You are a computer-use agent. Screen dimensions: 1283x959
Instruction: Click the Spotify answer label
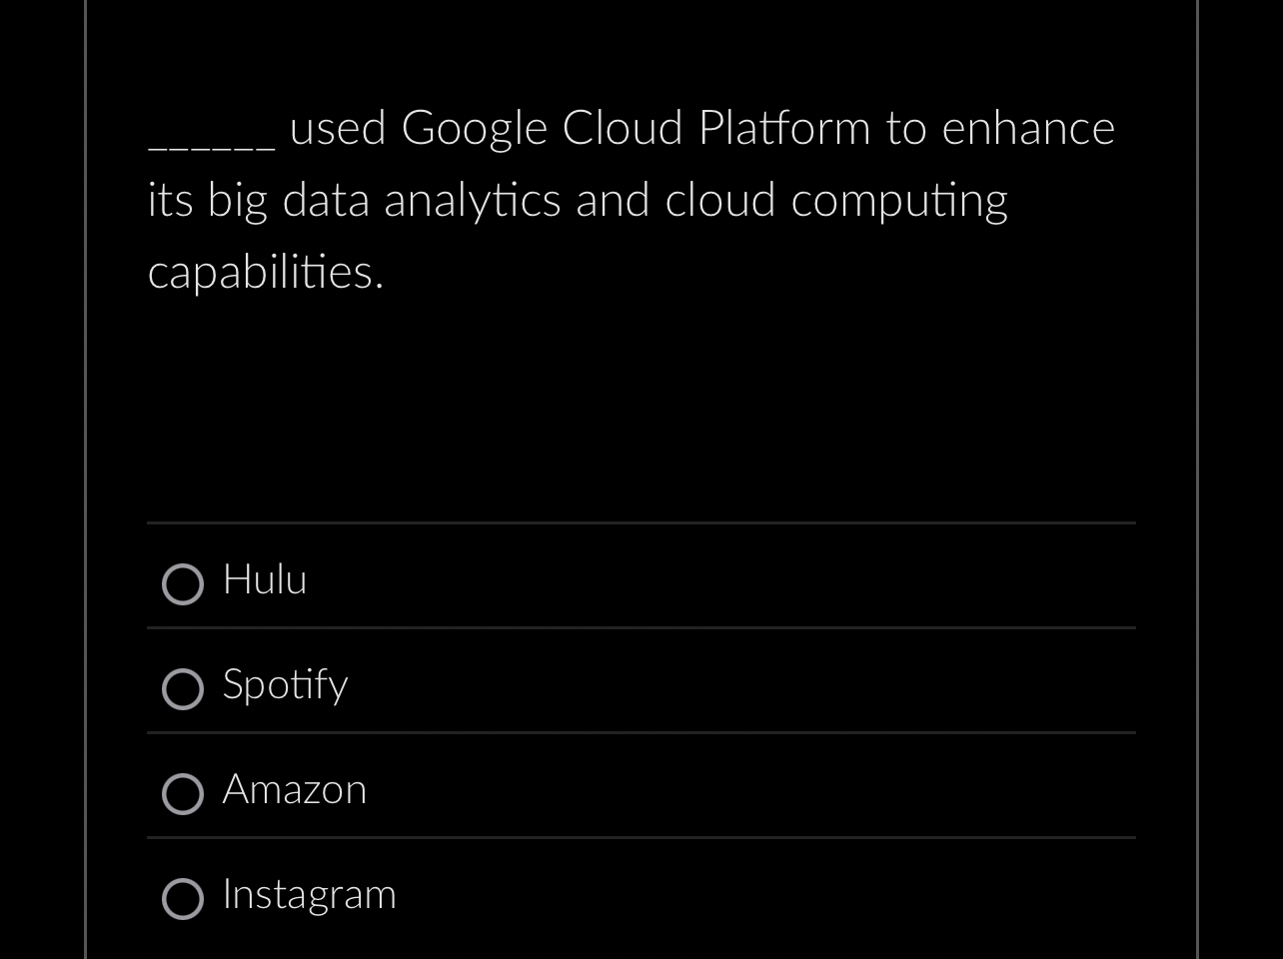pyautogui.click(x=284, y=686)
